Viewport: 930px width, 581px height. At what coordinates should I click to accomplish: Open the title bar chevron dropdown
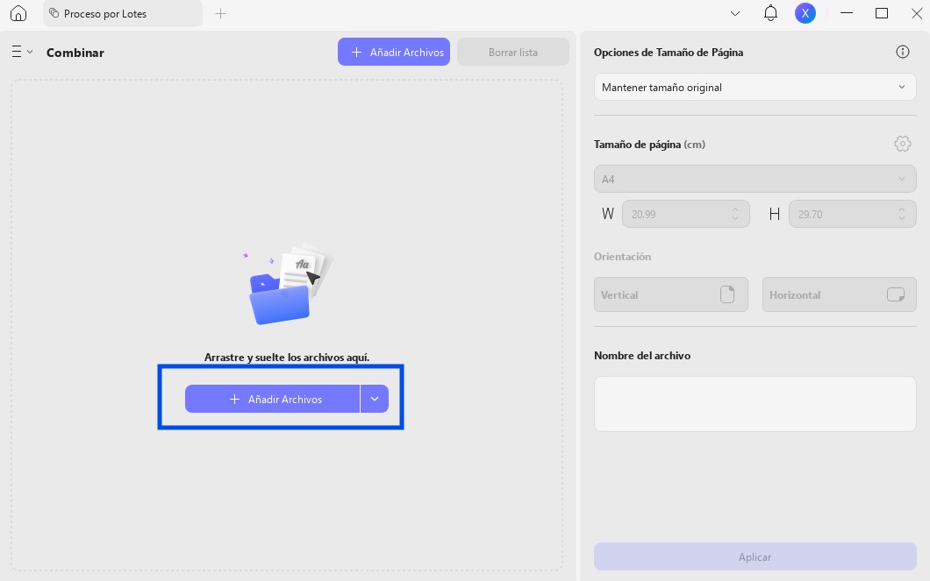coord(735,14)
